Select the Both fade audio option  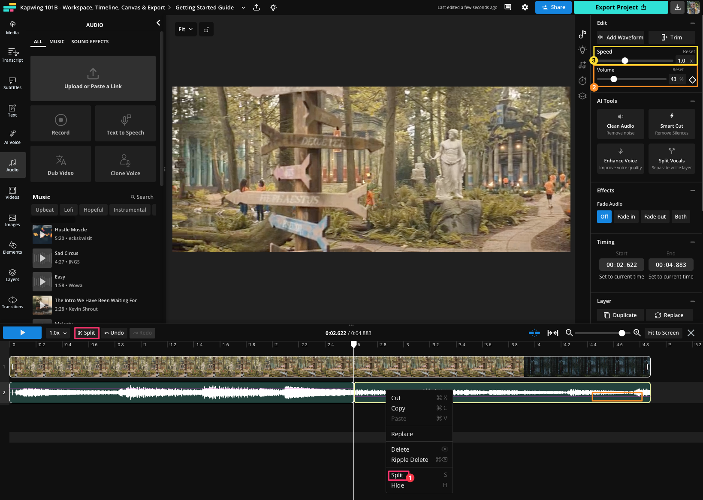click(x=680, y=216)
